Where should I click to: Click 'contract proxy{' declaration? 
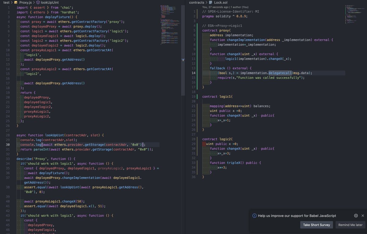(217, 31)
